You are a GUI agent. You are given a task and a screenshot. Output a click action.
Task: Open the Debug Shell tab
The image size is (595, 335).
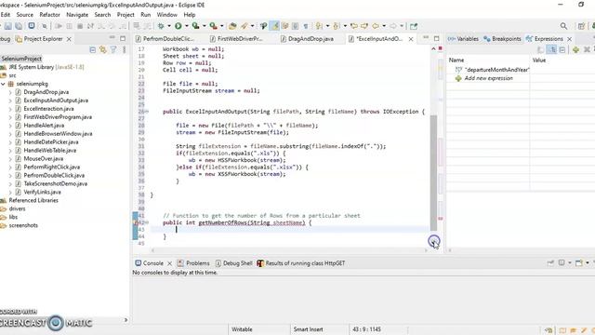(x=233, y=263)
